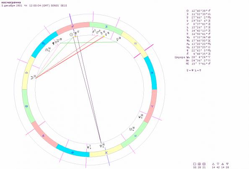Image resolution: width=249 pixels, height=169 pixels.
Task: Select the fixed cross grid icon
Action: pyautogui.click(x=199, y=164)
